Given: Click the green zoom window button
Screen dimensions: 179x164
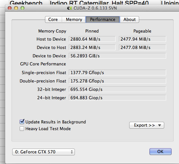Looking at the screenshot, I should [22, 8].
